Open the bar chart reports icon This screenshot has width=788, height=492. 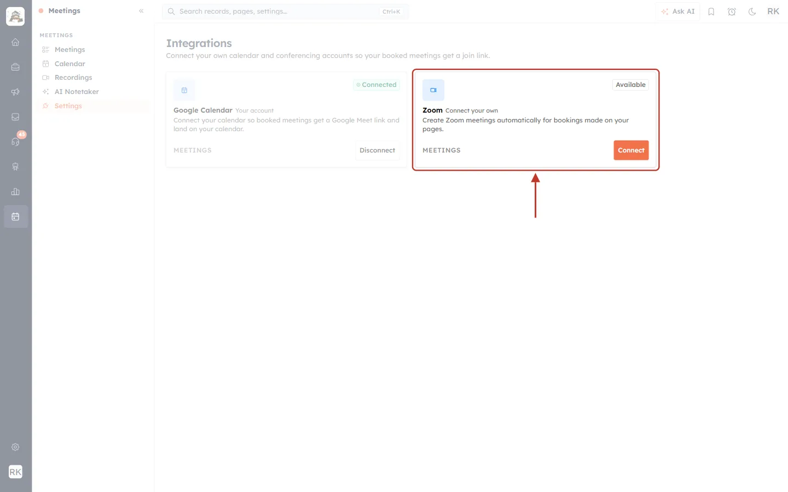click(x=15, y=192)
